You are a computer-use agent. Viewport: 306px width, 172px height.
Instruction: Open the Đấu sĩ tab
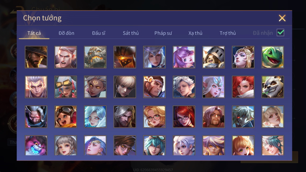tap(99, 33)
